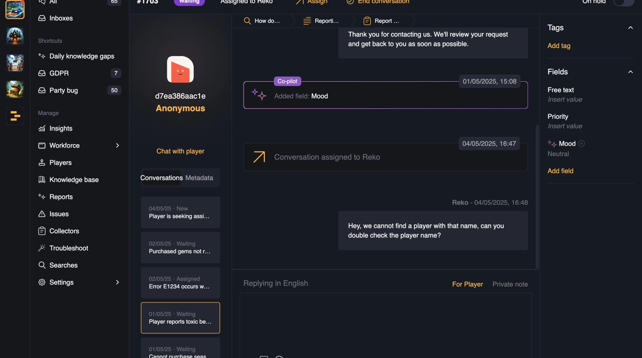Collapse the Fields section
Viewport: 642px width, 358px height.
pos(631,72)
